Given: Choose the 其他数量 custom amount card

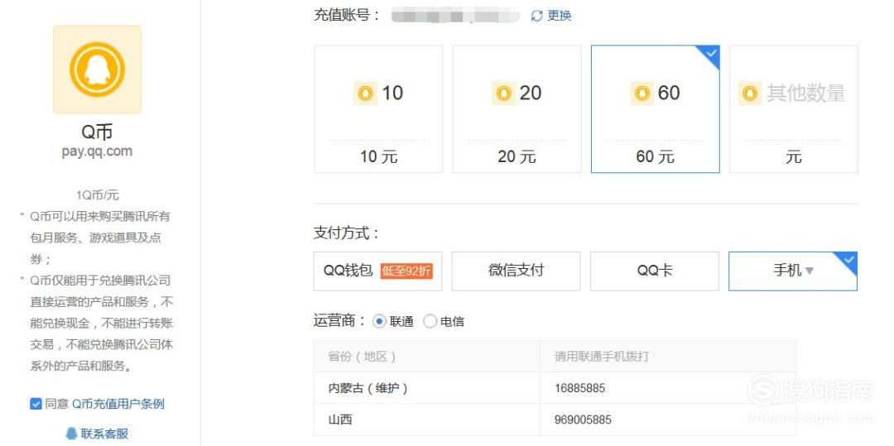Looking at the screenshot, I should pos(794,109).
